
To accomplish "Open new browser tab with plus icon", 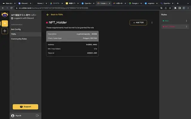I will tap(178, 3).
